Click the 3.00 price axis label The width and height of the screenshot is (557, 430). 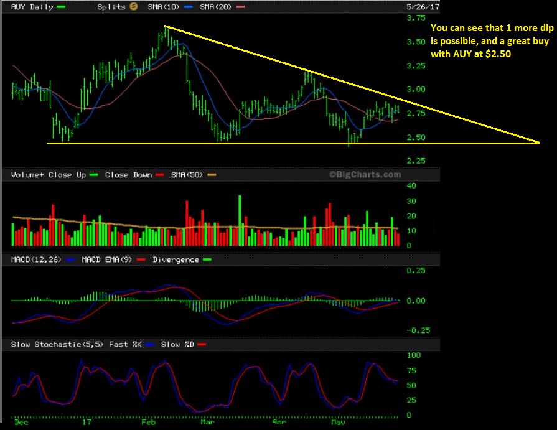[416, 89]
